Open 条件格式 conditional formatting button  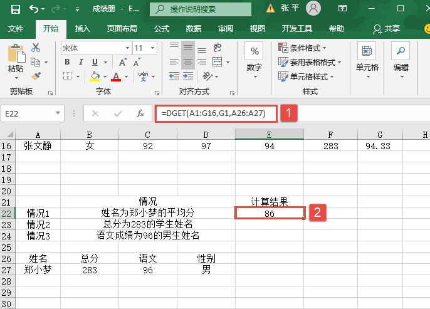pyautogui.click(x=309, y=48)
